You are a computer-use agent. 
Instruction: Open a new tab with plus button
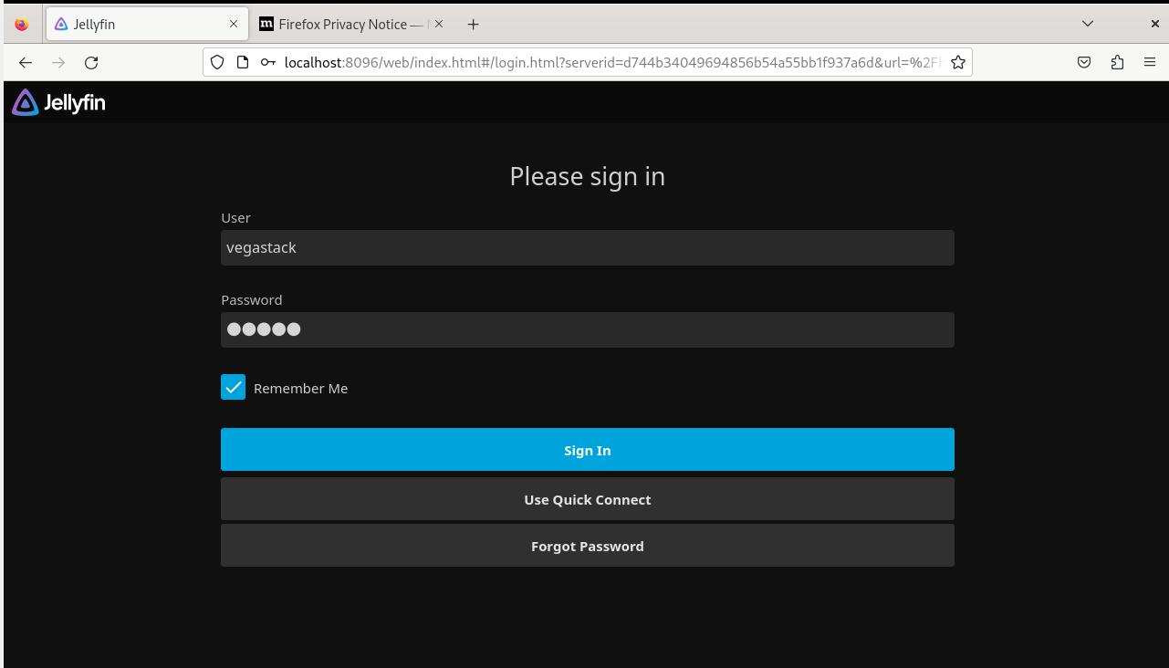(x=473, y=25)
